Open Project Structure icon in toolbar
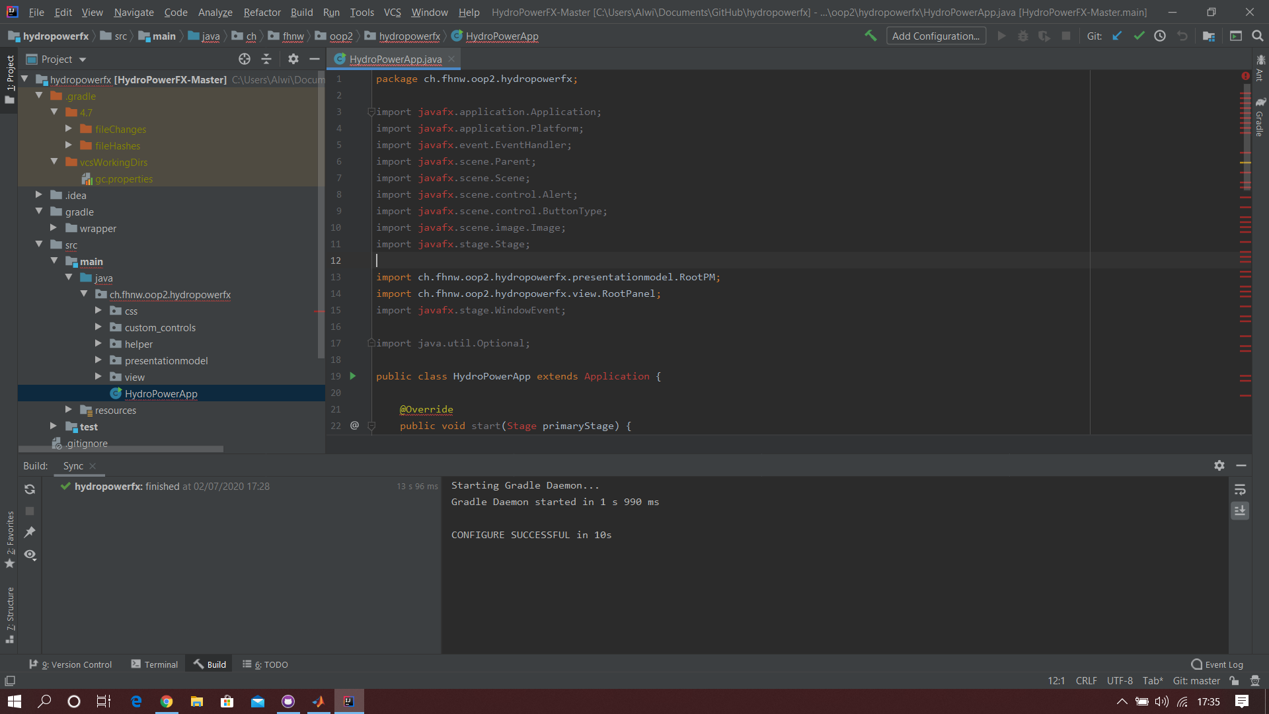The image size is (1269, 714). [1209, 36]
